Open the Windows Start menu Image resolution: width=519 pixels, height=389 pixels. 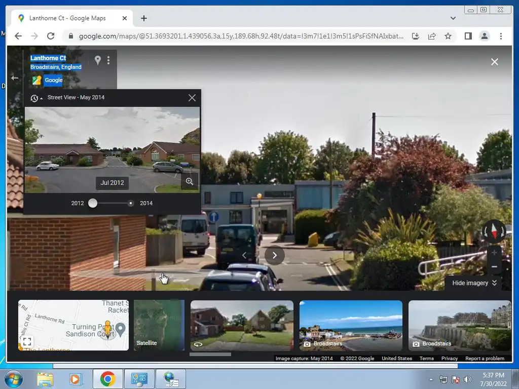click(14, 379)
